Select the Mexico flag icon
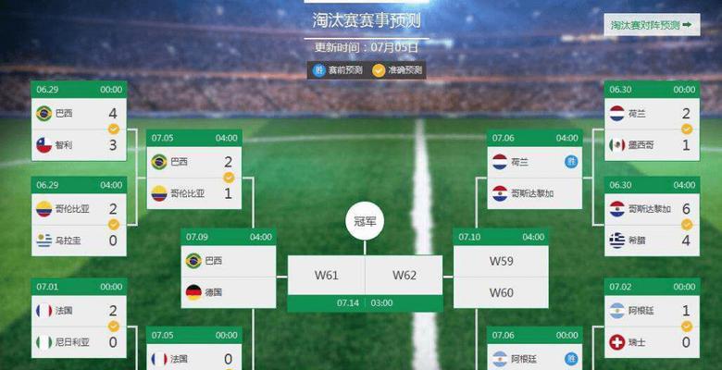722x370 pixels. tap(617, 145)
